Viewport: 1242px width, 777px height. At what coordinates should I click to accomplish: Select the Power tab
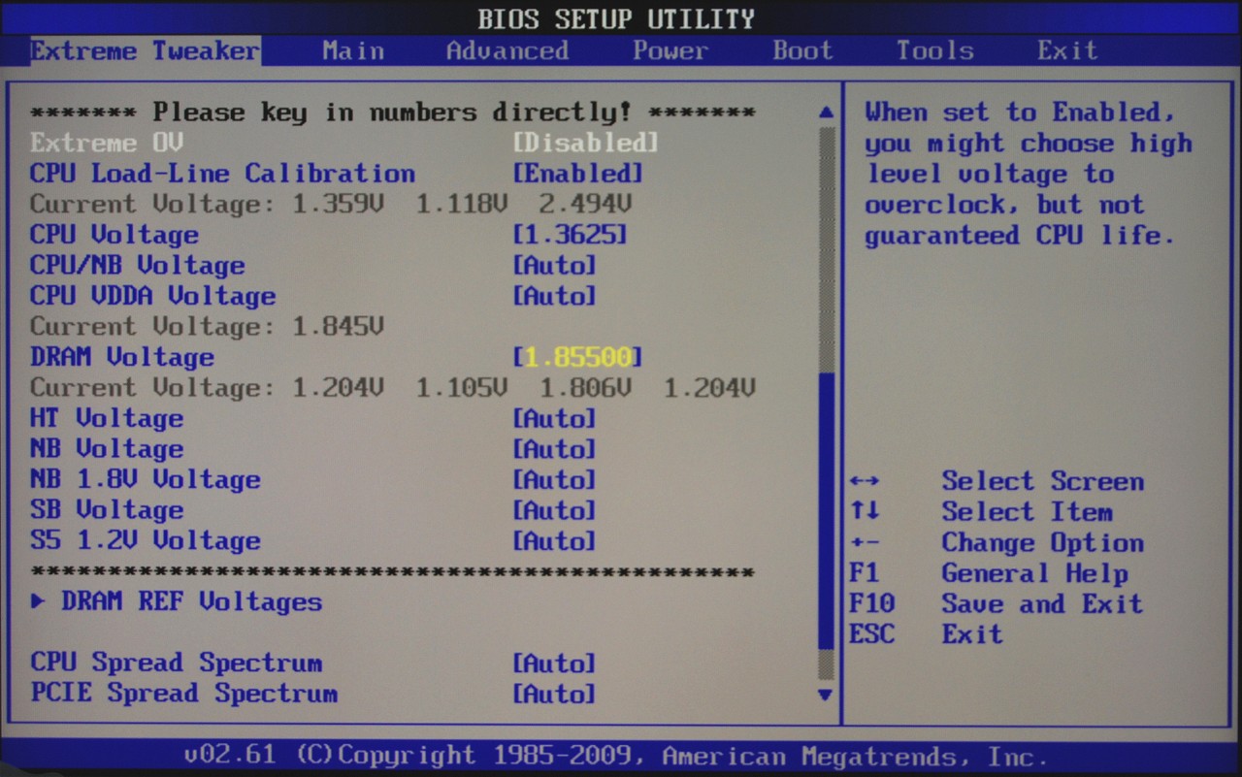pos(670,50)
